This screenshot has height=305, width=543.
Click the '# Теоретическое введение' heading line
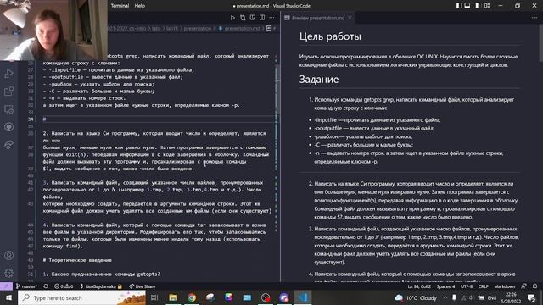point(77,260)
